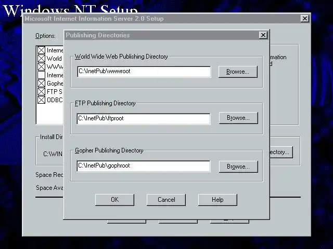This screenshot has width=333, height=249.
Task: Click the partially hidden ...ectory... button in Setup window
Action: click(x=281, y=152)
